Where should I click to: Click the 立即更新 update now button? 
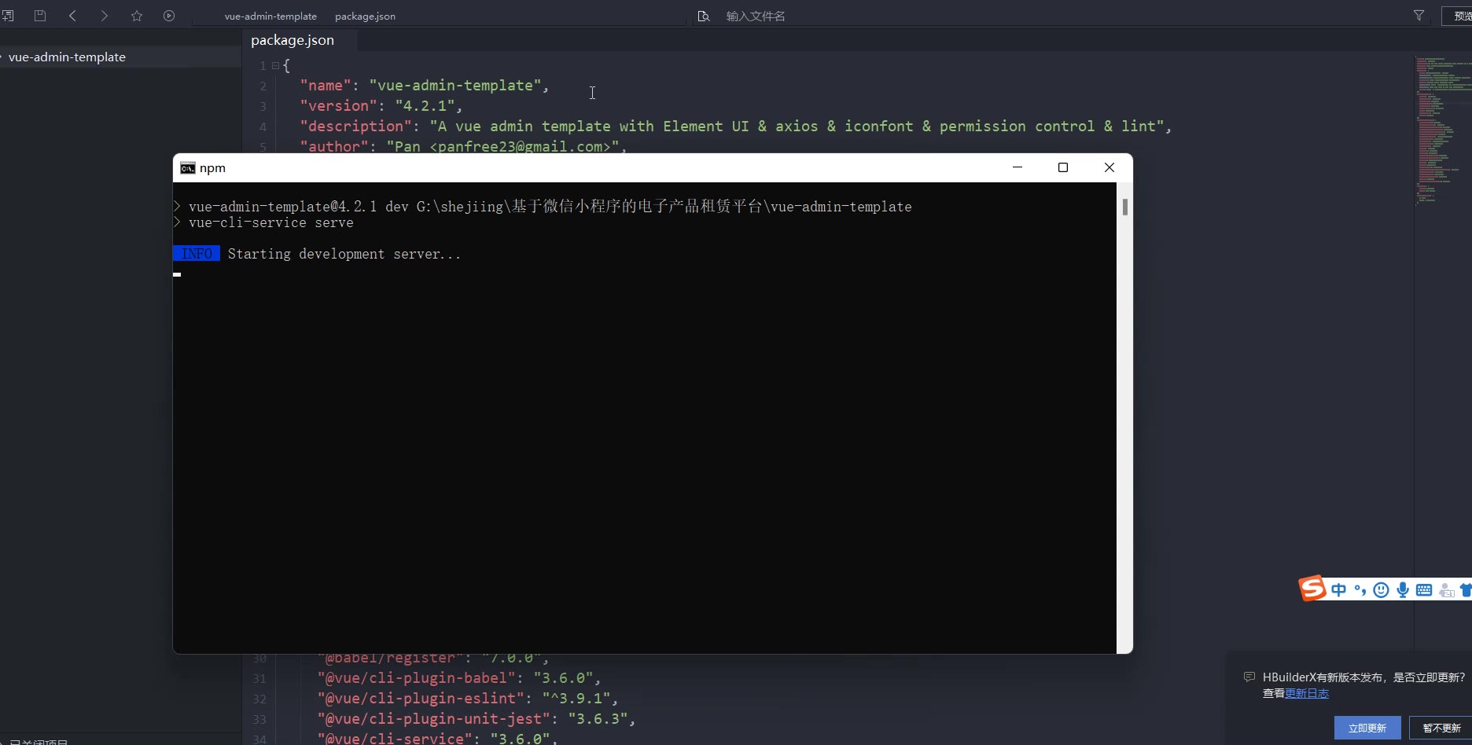point(1367,728)
